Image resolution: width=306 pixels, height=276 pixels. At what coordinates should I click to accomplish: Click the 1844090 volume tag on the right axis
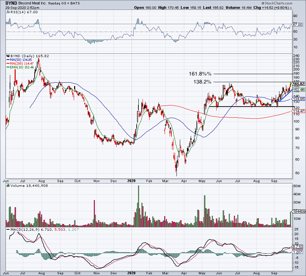pyautogui.click(x=299, y=211)
